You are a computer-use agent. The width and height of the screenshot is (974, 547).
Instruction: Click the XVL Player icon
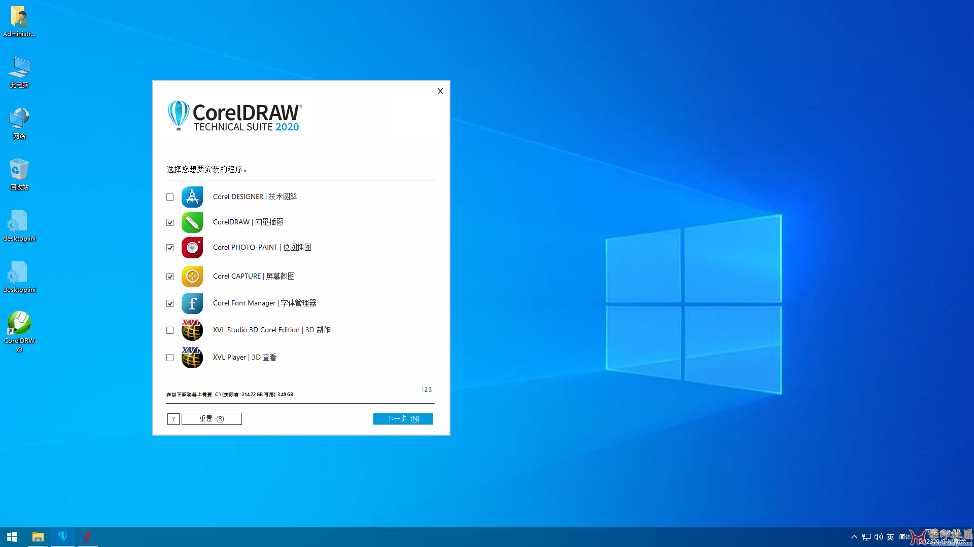(x=192, y=358)
